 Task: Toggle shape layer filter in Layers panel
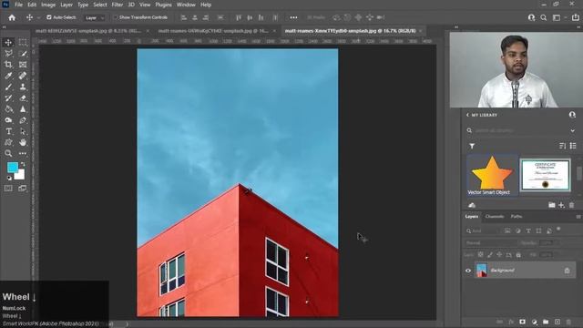coord(538,231)
